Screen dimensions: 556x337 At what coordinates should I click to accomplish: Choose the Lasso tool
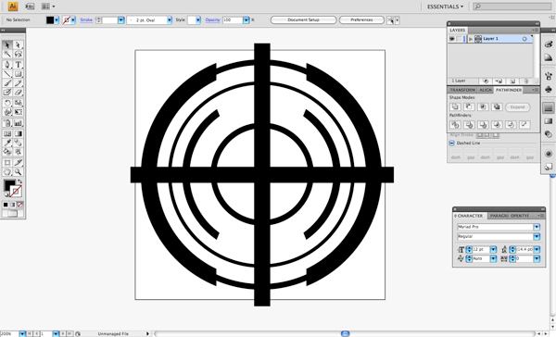click(x=19, y=55)
